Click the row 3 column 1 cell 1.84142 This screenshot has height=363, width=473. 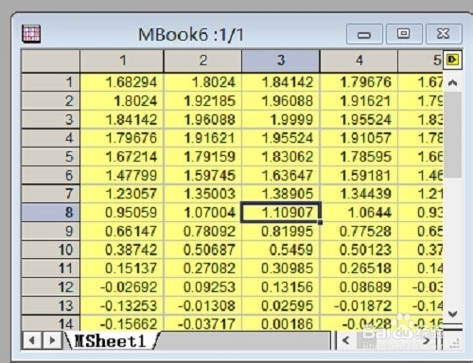tap(122, 119)
